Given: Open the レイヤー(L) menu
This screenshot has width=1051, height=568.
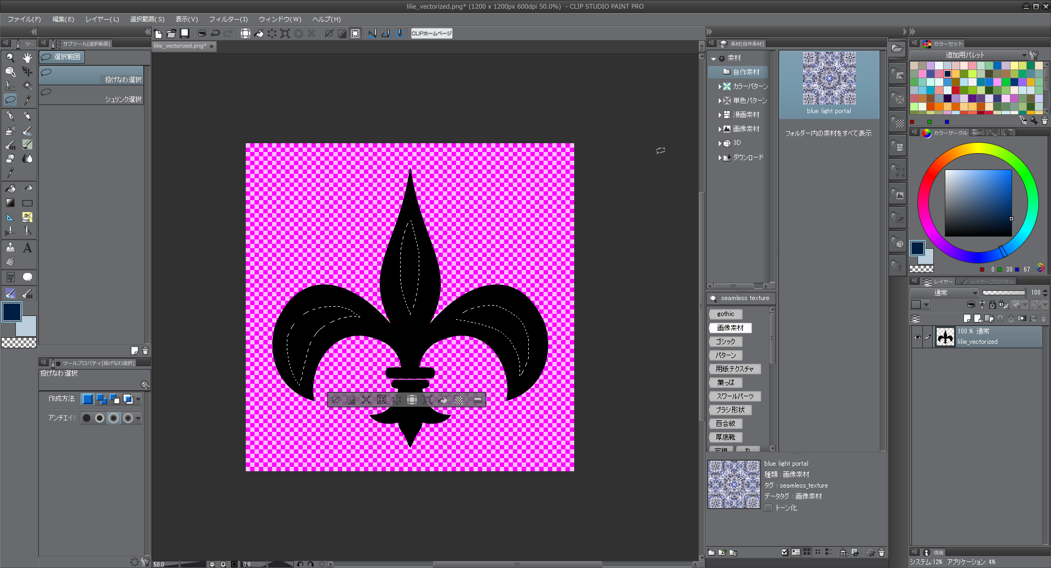Looking at the screenshot, I should pos(102,19).
